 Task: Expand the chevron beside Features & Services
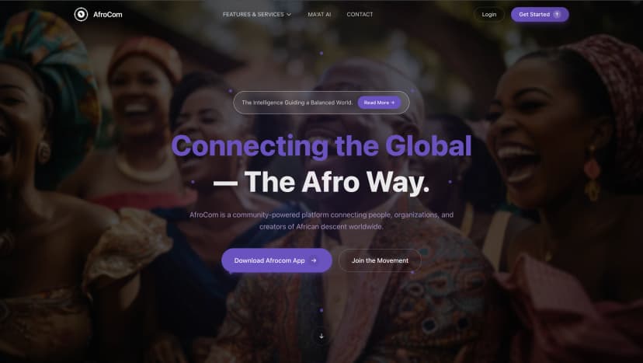(x=289, y=15)
